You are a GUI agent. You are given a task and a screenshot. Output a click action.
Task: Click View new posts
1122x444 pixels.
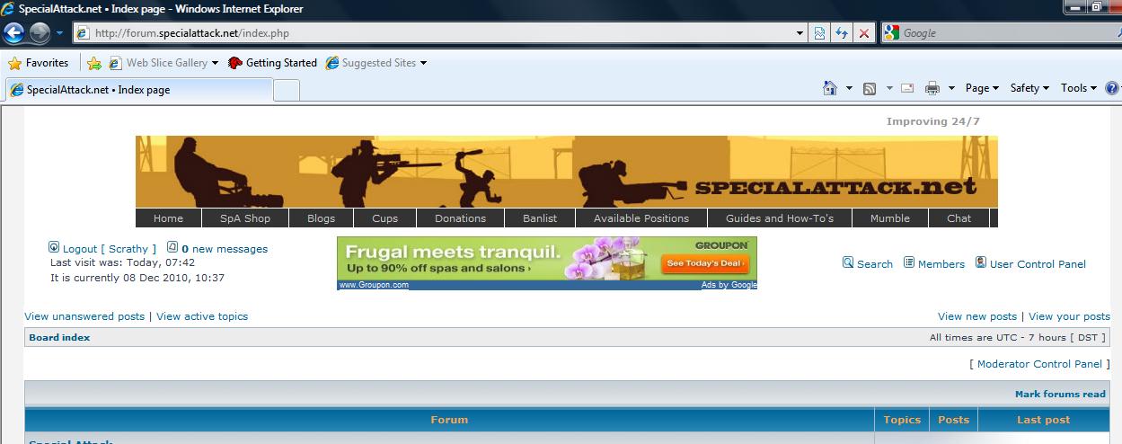(977, 316)
